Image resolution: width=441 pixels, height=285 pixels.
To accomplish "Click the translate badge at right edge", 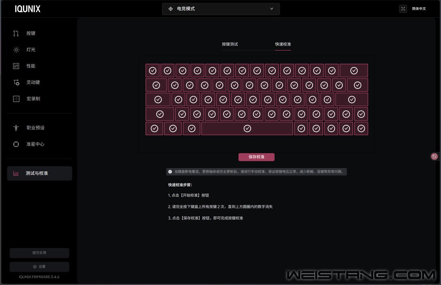I will click(x=435, y=156).
